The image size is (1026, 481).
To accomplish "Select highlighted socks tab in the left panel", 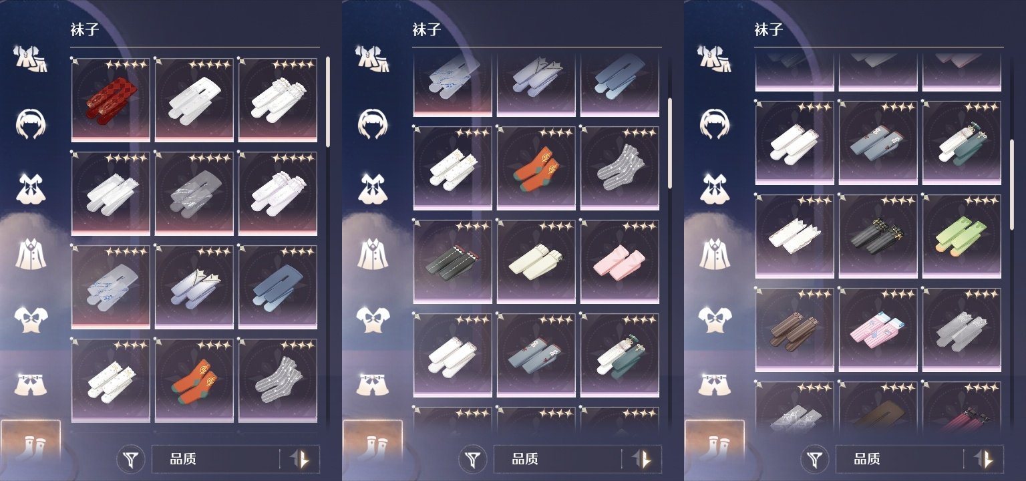I will tap(31, 444).
